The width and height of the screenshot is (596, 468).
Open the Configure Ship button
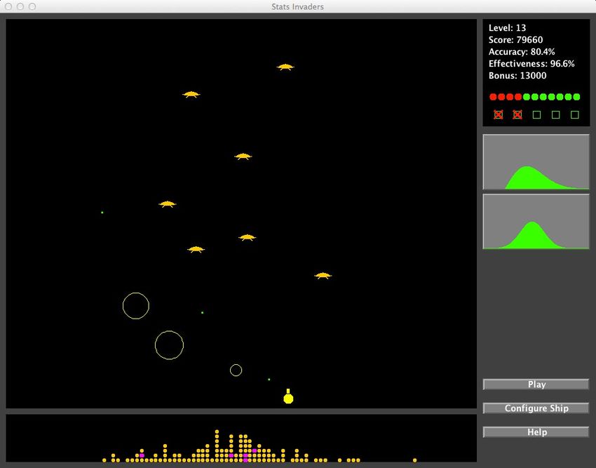[536, 408]
